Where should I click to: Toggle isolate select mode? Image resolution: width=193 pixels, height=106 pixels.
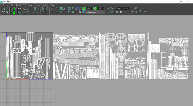pyautogui.click(x=52, y=8)
